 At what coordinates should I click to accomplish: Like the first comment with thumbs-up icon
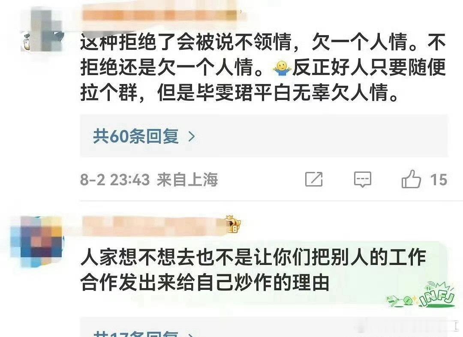(x=411, y=179)
